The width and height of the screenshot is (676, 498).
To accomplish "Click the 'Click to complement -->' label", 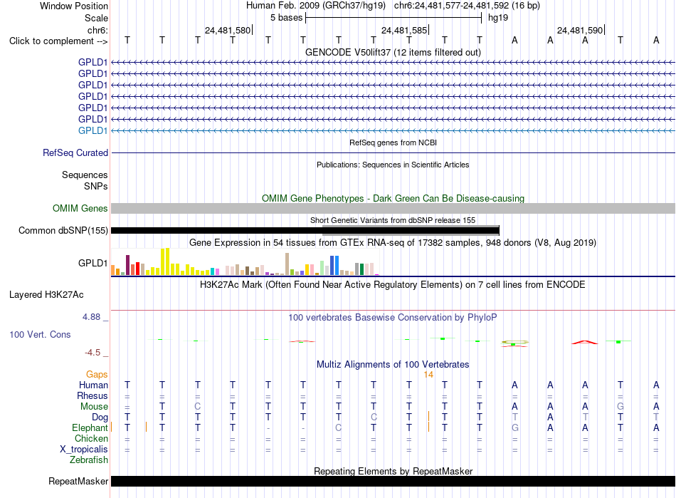I will [x=58, y=41].
